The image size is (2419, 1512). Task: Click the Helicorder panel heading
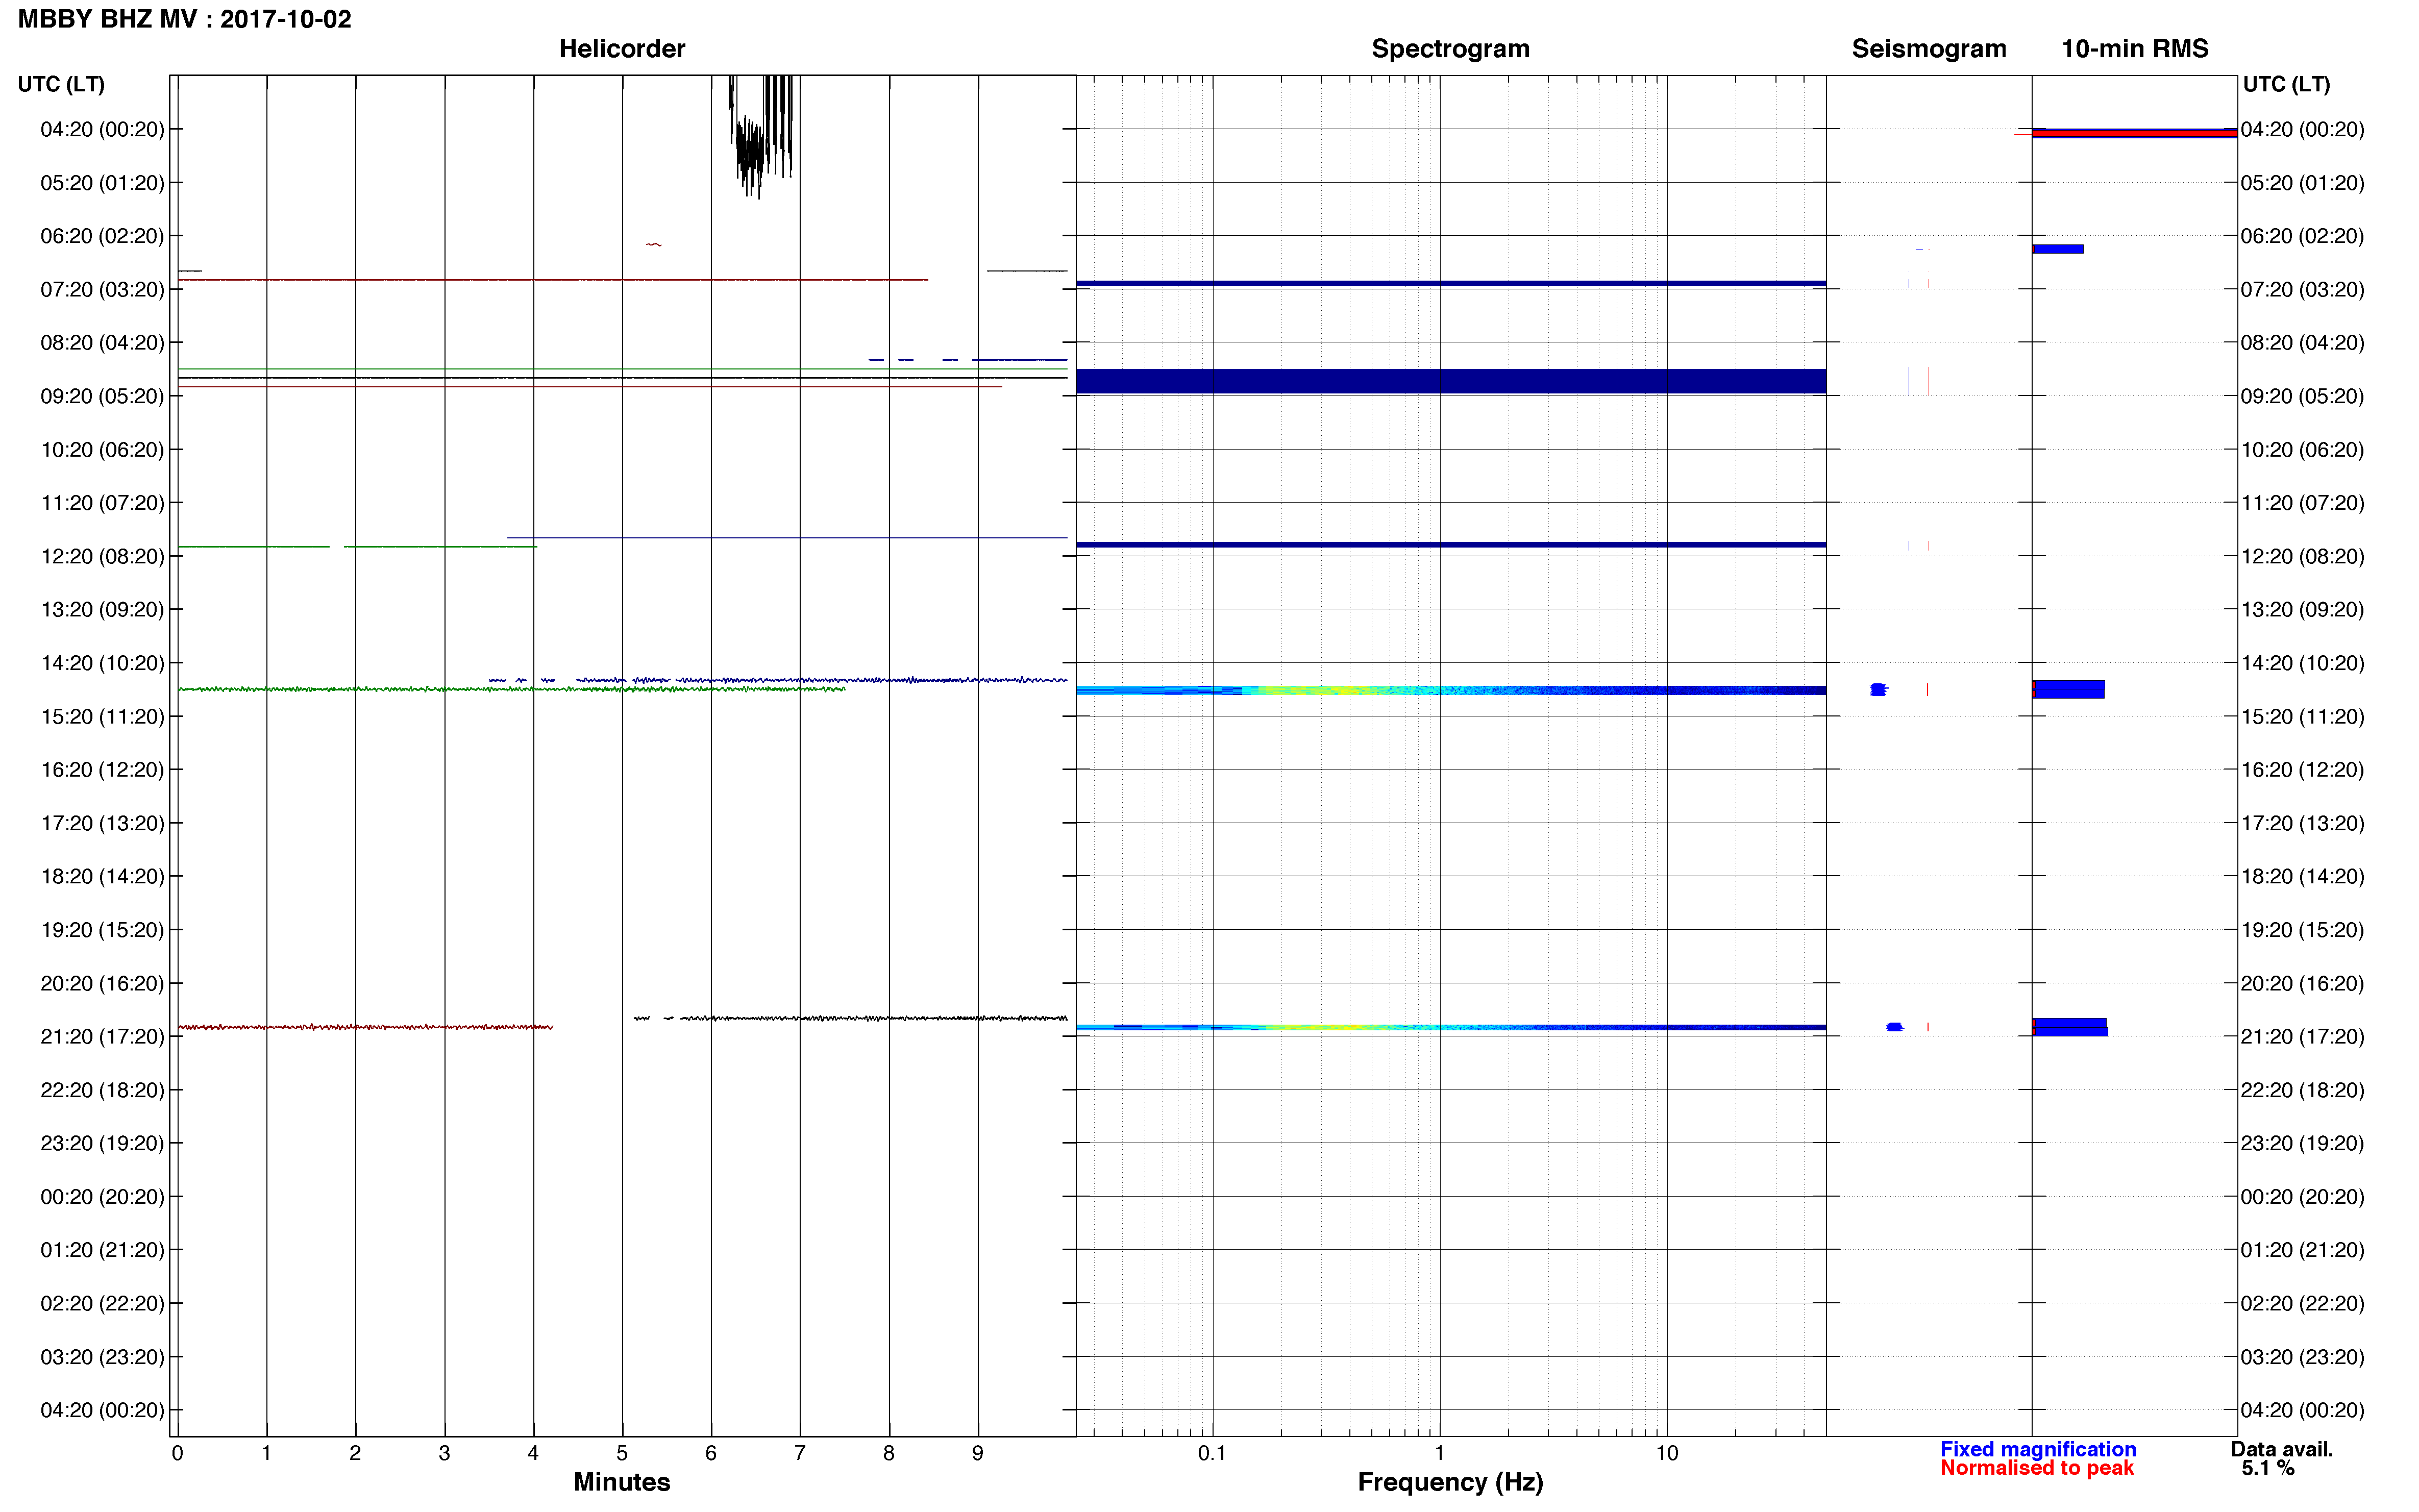(x=622, y=49)
